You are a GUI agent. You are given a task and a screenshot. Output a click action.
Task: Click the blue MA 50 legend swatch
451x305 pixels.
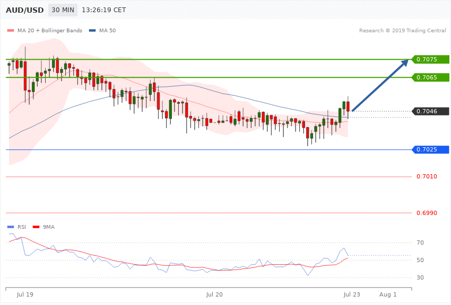[92, 31]
